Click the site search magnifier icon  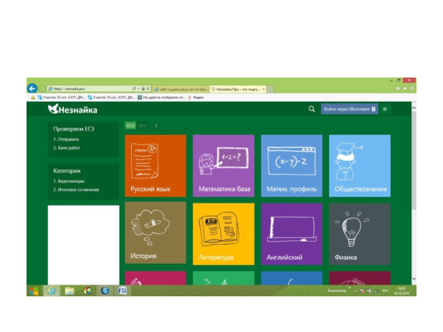(x=312, y=109)
